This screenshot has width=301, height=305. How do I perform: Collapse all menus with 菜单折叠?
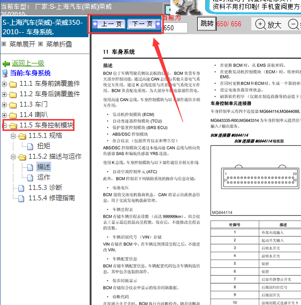59,44
